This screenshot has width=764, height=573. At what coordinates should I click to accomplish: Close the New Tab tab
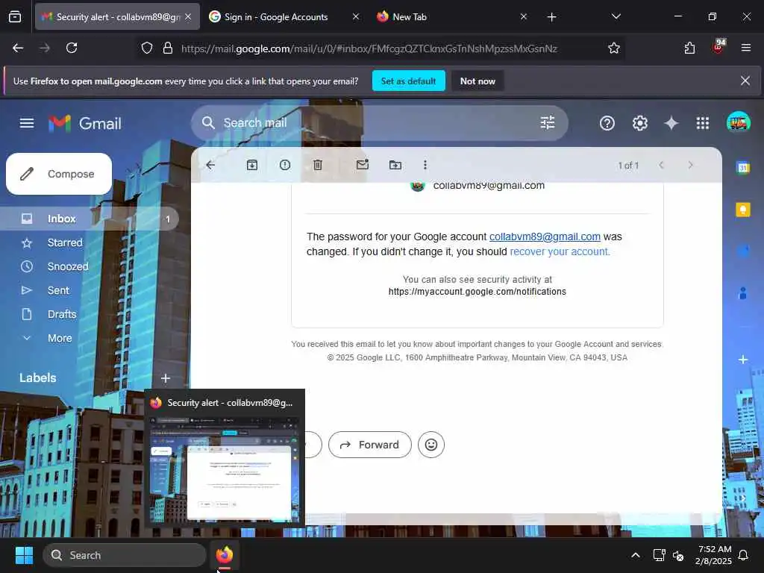pyautogui.click(x=523, y=16)
